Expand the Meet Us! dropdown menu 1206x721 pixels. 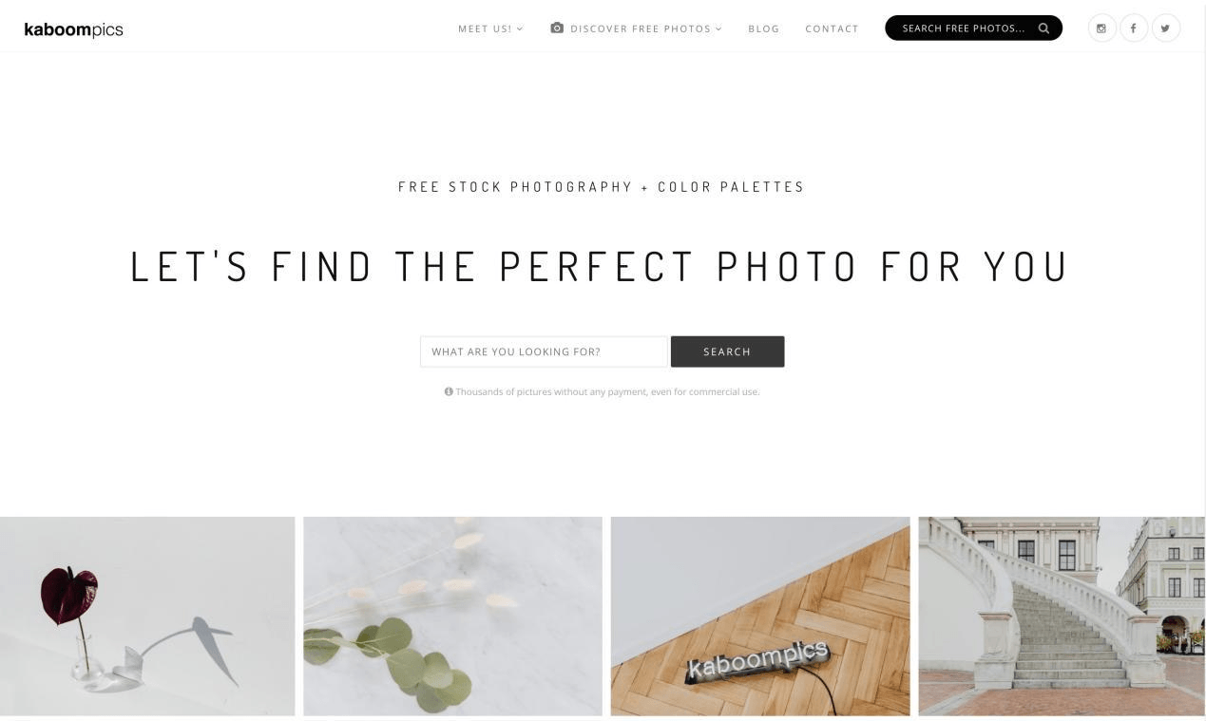click(x=490, y=28)
